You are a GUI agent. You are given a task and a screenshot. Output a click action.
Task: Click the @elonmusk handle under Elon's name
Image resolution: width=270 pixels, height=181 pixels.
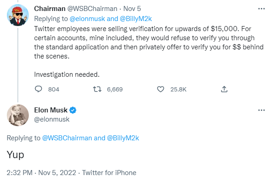[x=52, y=119]
